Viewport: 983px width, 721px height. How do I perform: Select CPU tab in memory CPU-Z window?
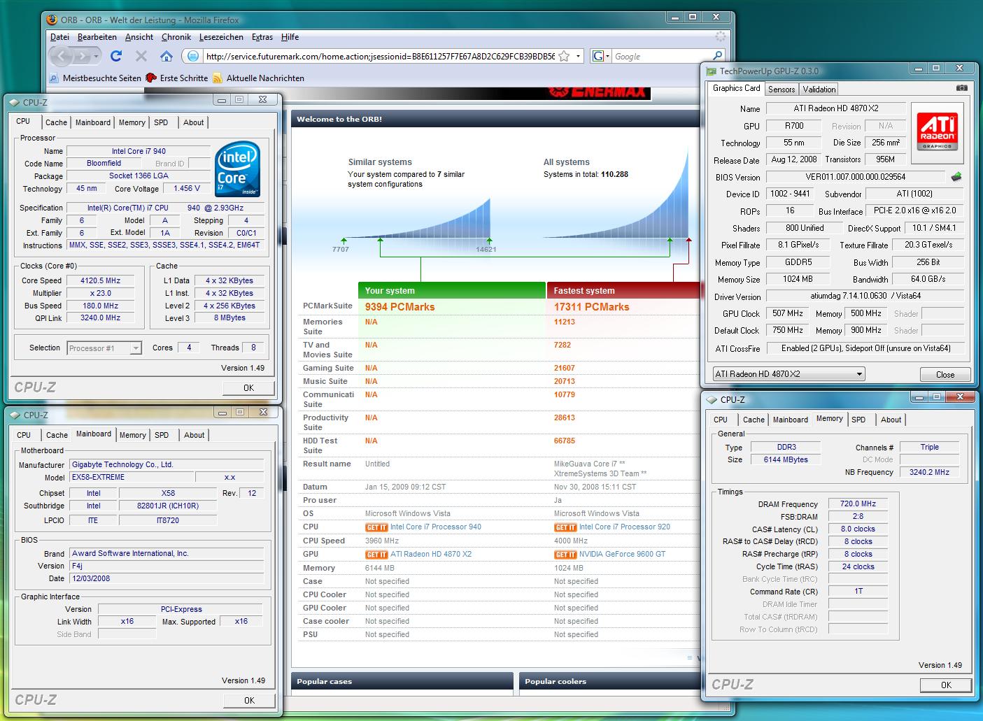tap(721, 420)
